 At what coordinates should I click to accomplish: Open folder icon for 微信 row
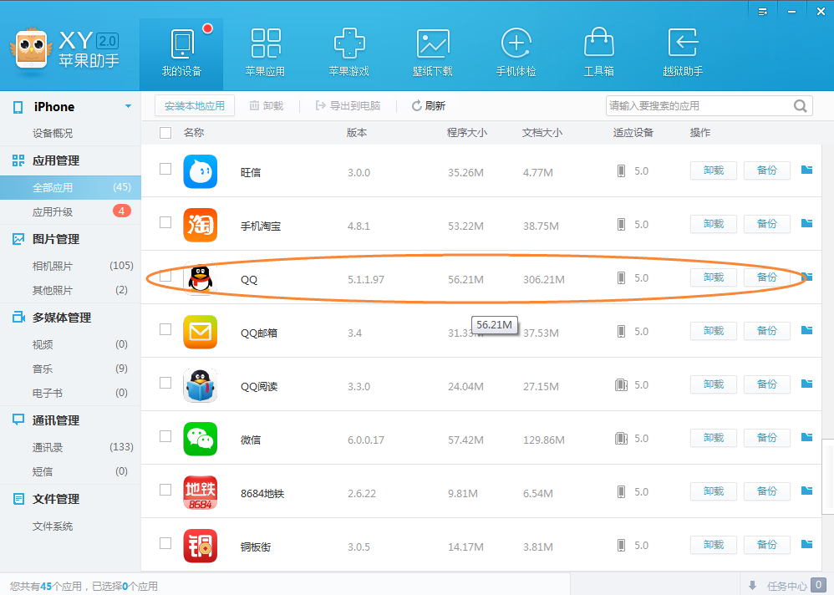click(807, 437)
